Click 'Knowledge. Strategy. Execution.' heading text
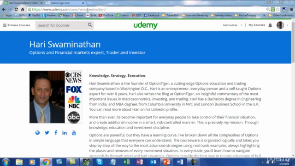 pos(118,76)
